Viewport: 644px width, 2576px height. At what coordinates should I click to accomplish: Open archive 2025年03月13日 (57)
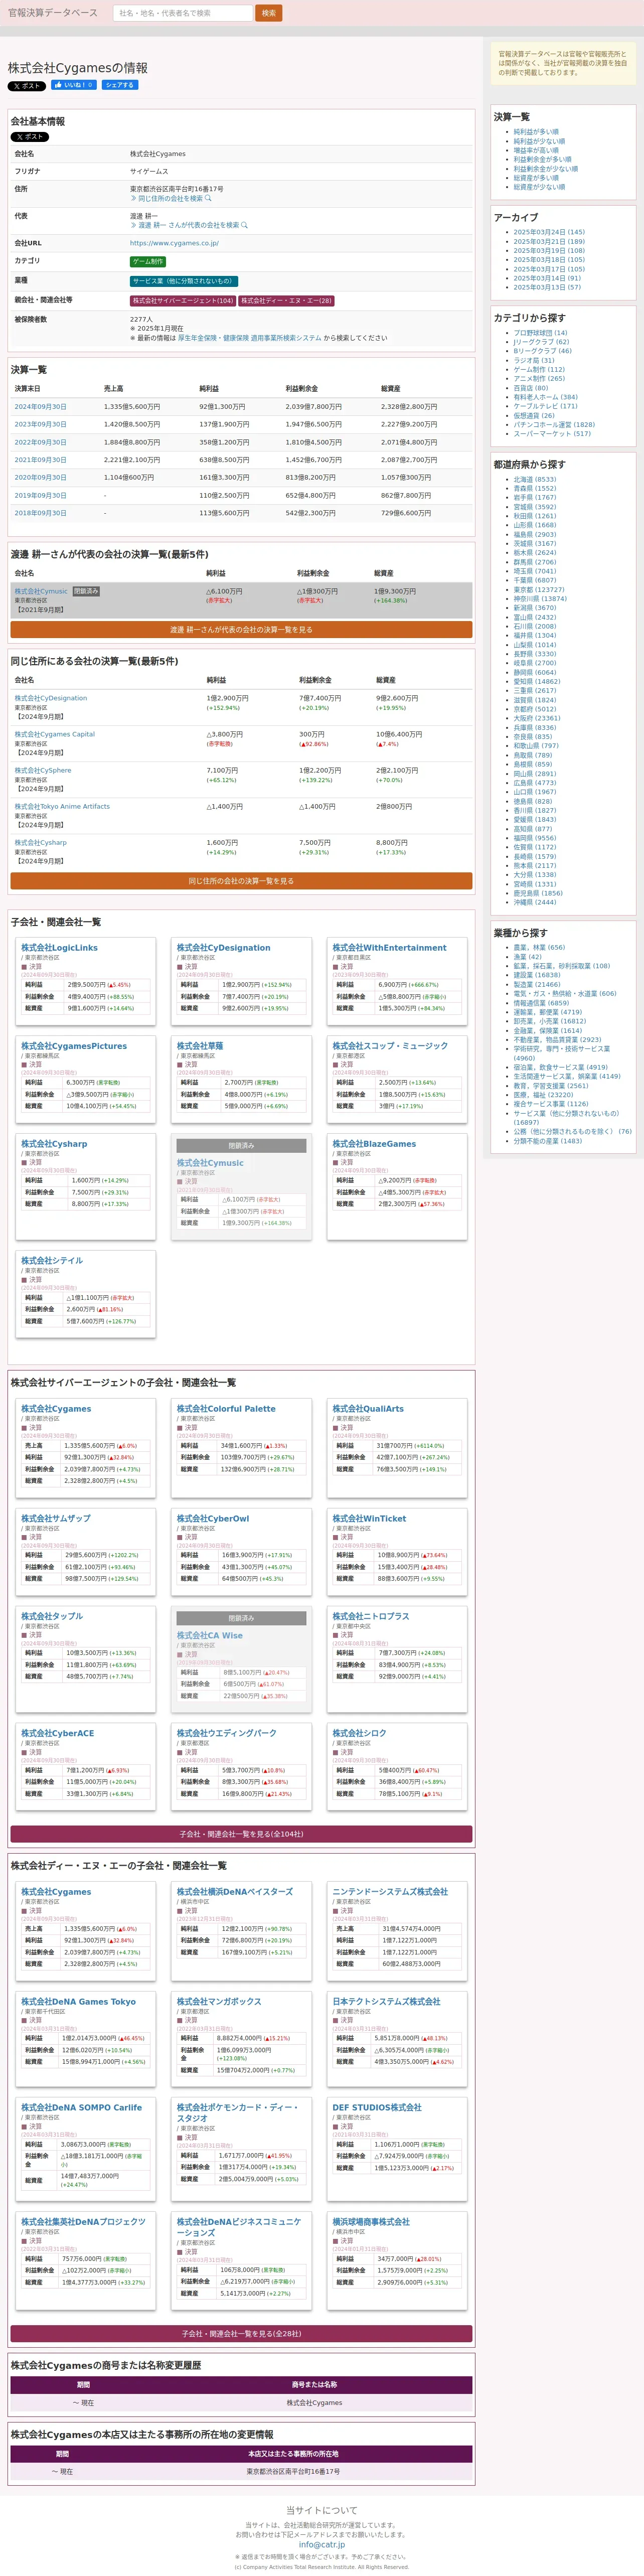(x=547, y=287)
